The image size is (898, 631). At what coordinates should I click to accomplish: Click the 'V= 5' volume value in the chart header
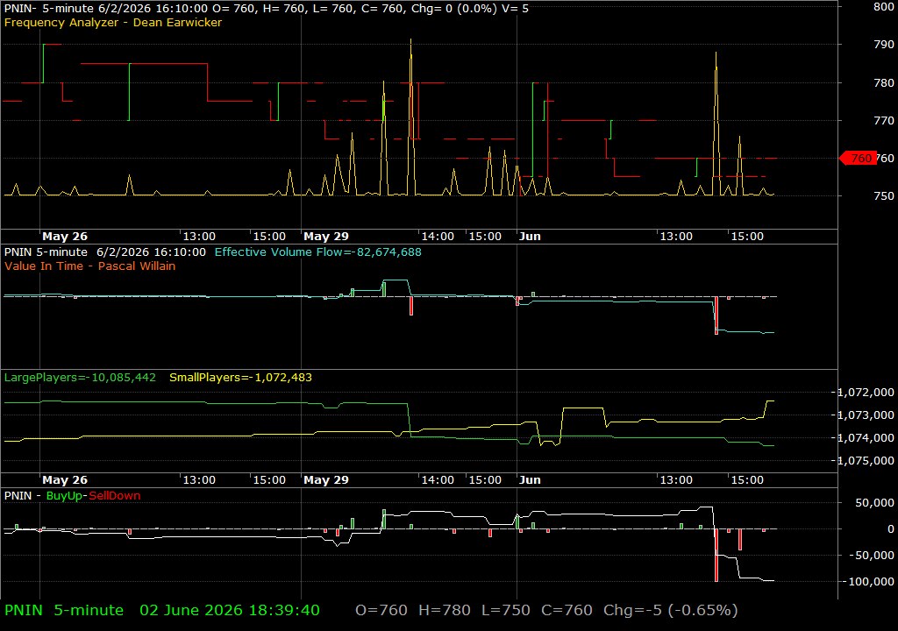click(x=516, y=9)
